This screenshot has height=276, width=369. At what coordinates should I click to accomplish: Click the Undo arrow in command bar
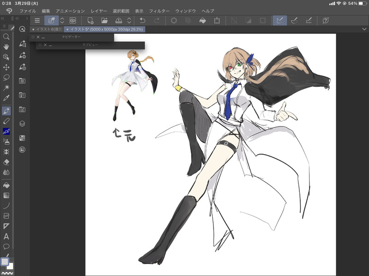coord(143,21)
